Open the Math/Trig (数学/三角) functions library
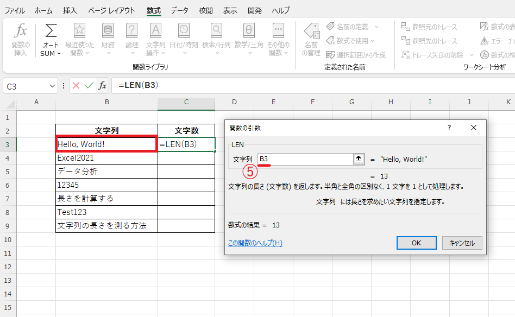 click(249, 40)
